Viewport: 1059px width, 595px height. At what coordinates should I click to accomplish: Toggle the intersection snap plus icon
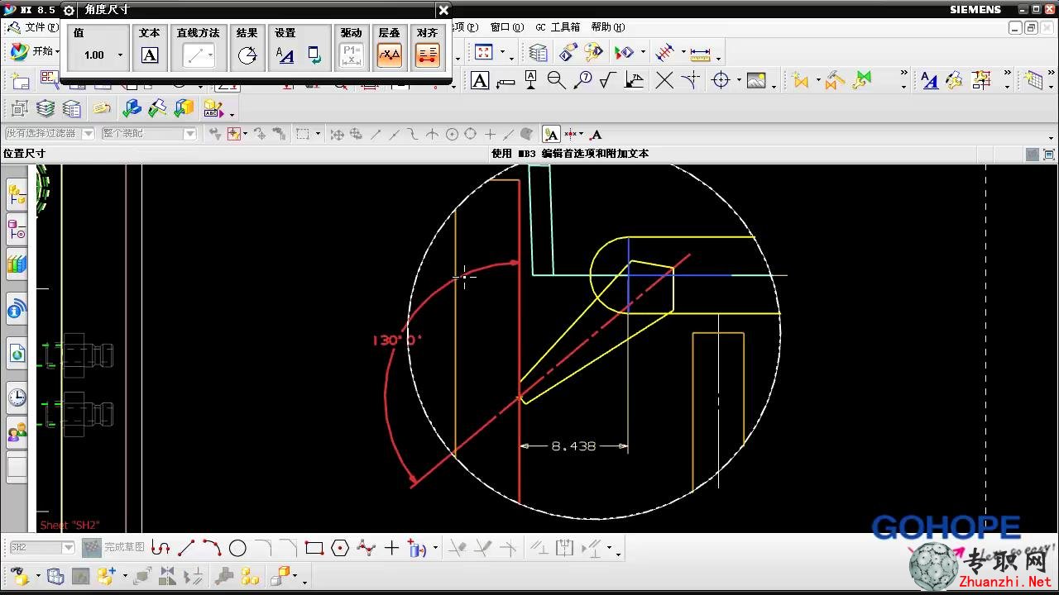[x=490, y=134]
